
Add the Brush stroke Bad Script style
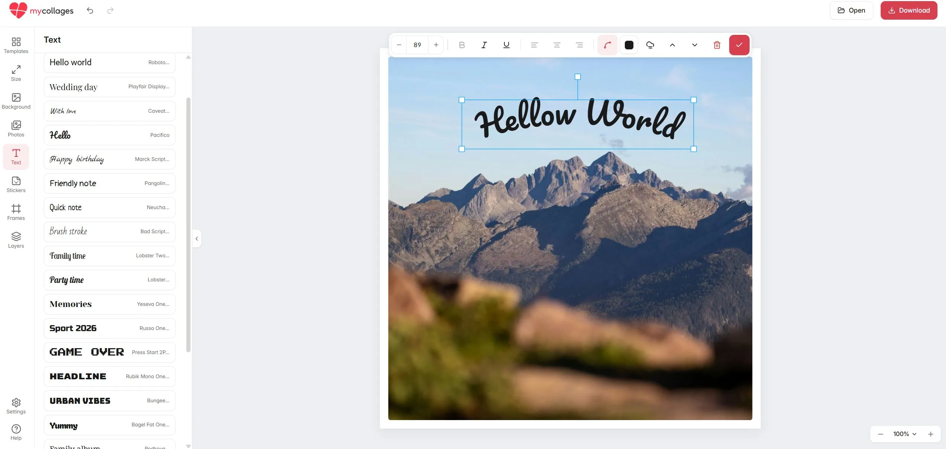[x=110, y=231]
